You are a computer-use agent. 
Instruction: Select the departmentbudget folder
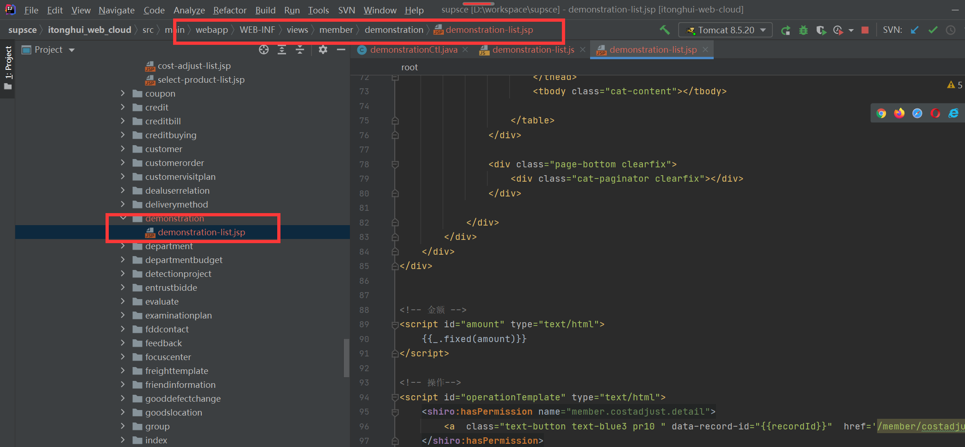pyautogui.click(x=184, y=260)
